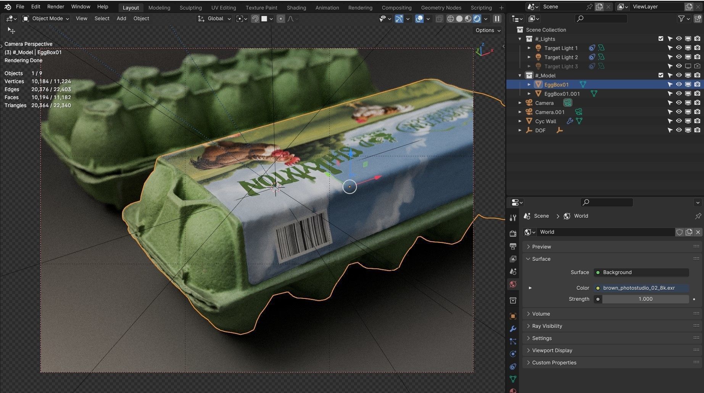Toggle DOF selectability arrow

coord(670,130)
